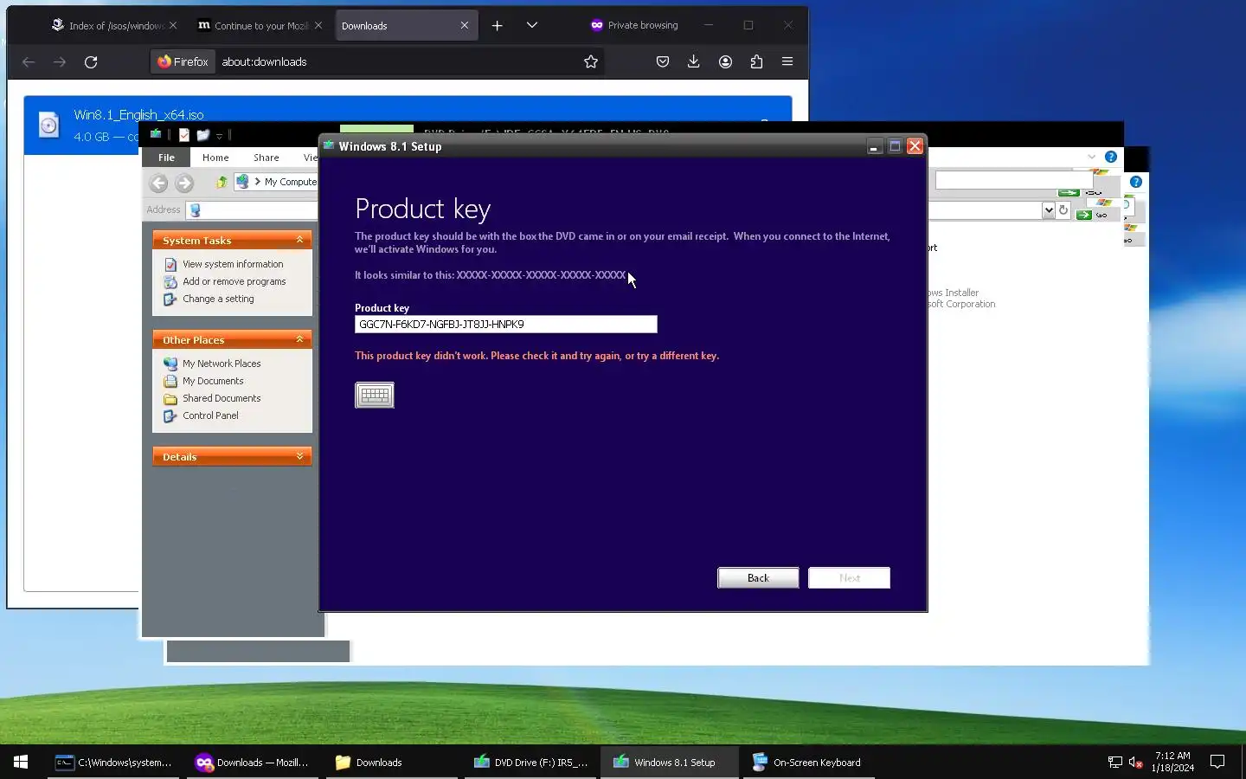
Task: Open the Firefox extensions puzzle icon
Action: [x=756, y=61]
